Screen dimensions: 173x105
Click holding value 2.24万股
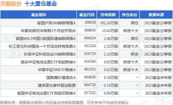pyautogui.click(x=111, y=54)
